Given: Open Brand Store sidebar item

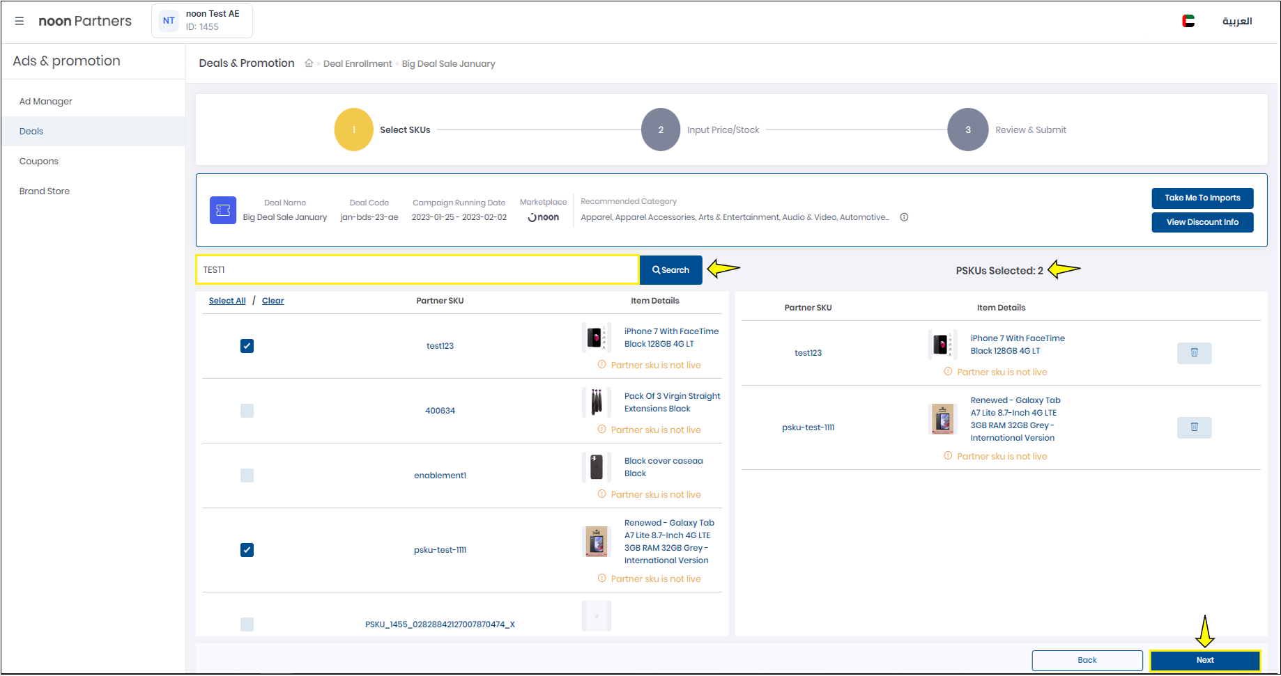Looking at the screenshot, I should pos(45,191).
